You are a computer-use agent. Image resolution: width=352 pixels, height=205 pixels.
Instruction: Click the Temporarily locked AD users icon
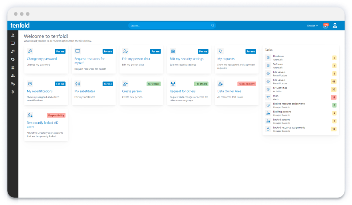[x=30, y=115]
